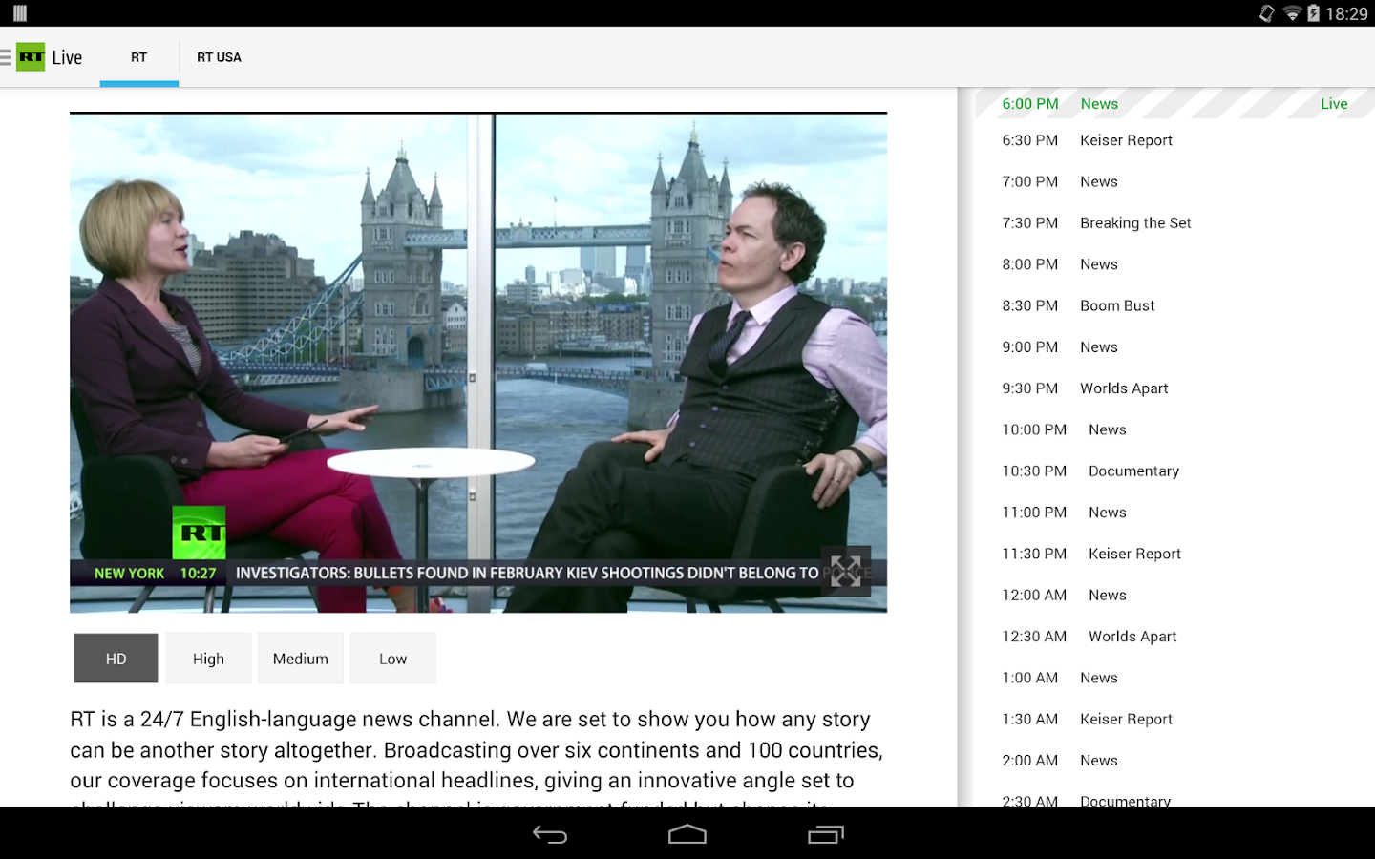Select the 7:00 PM News entry
Image resolution: width=1375 pixels, height=859 pixels.
click(x=1174, y=181)
